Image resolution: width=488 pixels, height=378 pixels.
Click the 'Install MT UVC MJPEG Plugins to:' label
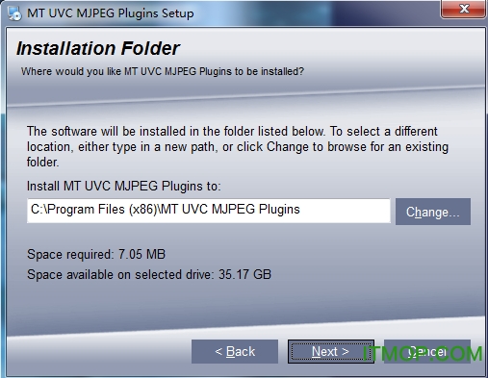124,186
